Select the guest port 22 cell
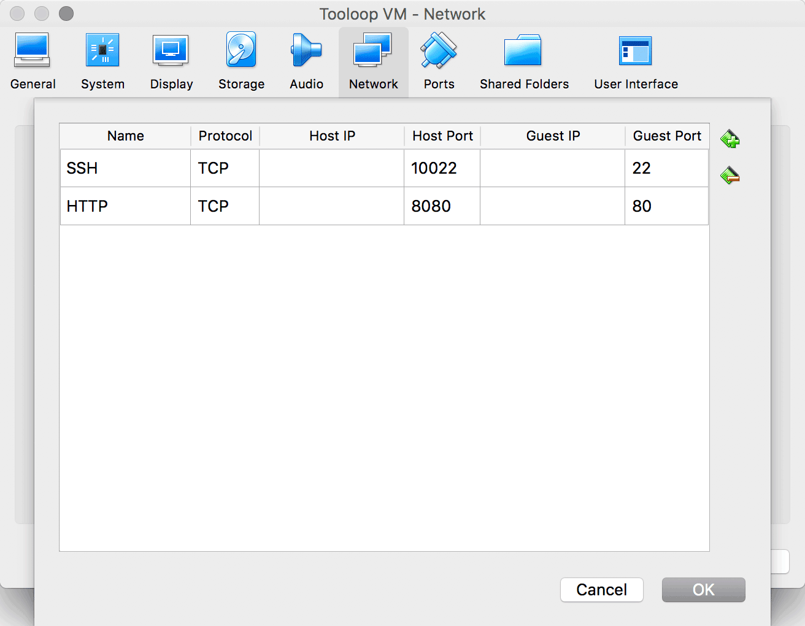Image resolution: width=805 pixels, height=626 pixels. pyautogui.click(x=667, y=168)
